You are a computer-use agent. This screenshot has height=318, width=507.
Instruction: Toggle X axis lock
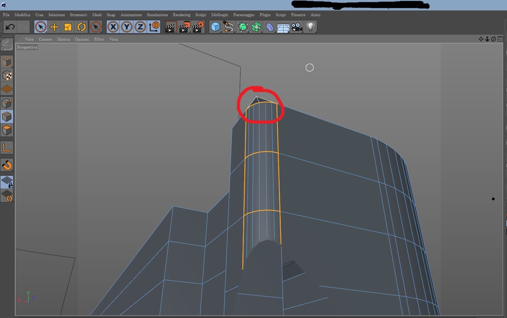click(113, 27)
